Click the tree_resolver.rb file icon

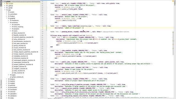point(13,73)
